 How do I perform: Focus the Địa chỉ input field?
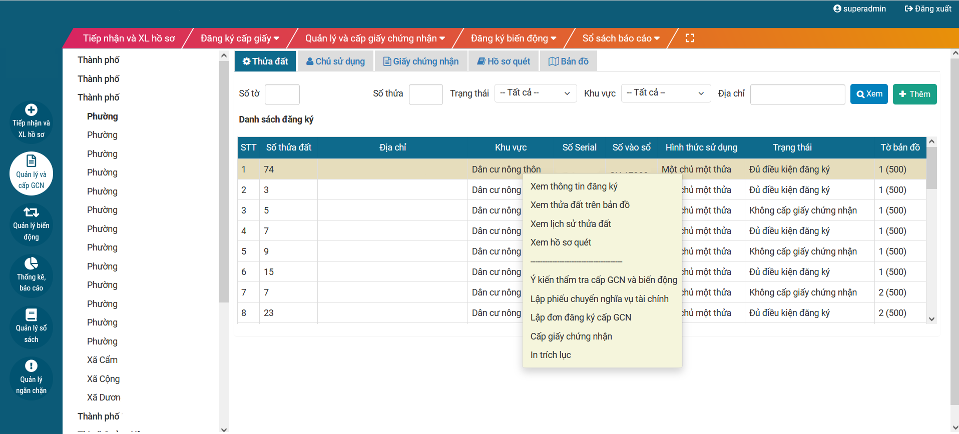797,94
